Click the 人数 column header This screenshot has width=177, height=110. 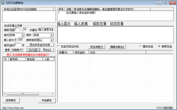(49, 59)
